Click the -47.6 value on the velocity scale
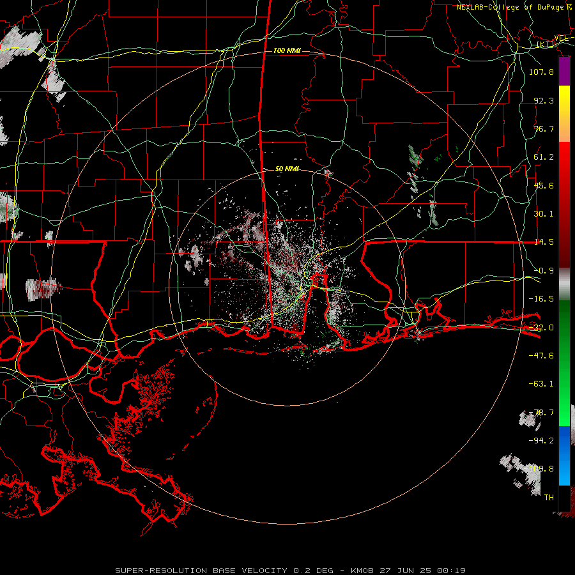 [541, 356]
